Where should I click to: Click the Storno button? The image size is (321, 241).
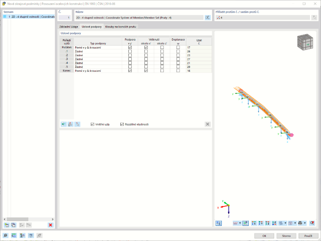286,236
